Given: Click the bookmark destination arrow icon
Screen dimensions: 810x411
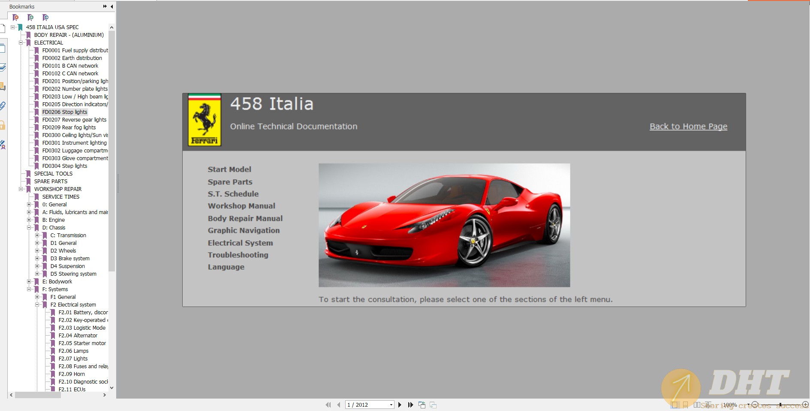Looking at the screenshot, I should 45,18.
